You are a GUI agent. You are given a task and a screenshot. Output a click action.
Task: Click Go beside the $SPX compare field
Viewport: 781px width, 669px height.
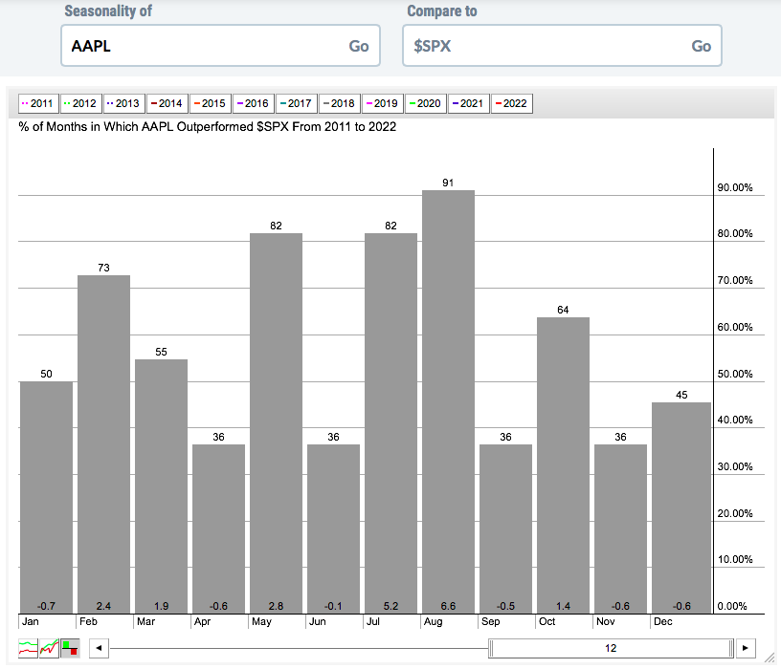701,46
